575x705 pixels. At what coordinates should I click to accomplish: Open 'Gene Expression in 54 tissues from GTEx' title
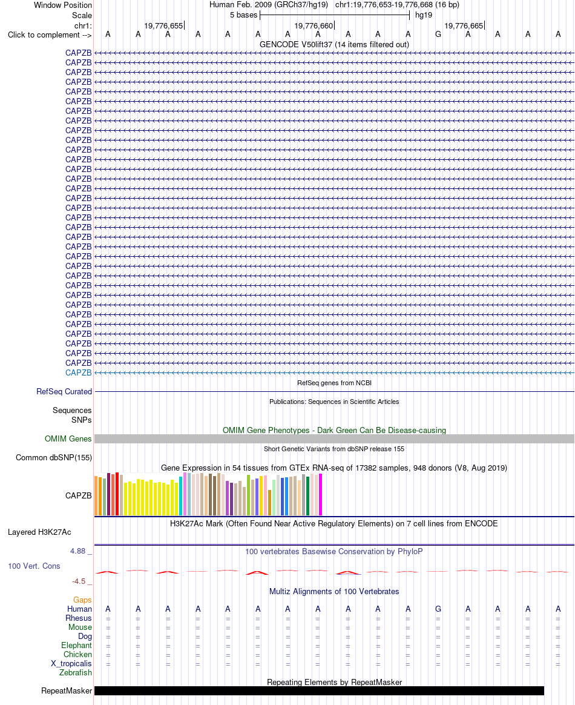(x=334, y=468)
